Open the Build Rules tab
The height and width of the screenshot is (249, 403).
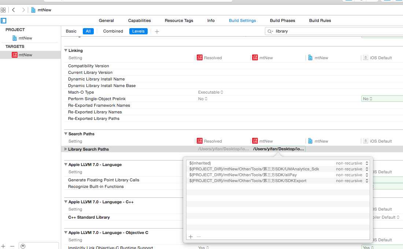320,20
